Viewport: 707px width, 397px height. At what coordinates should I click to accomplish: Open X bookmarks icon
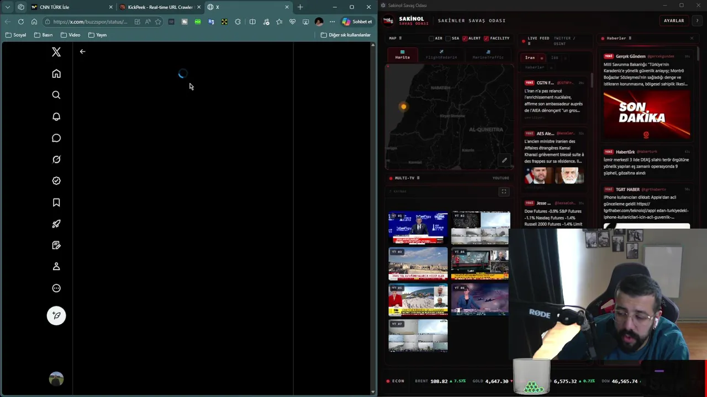coord(56,202)
